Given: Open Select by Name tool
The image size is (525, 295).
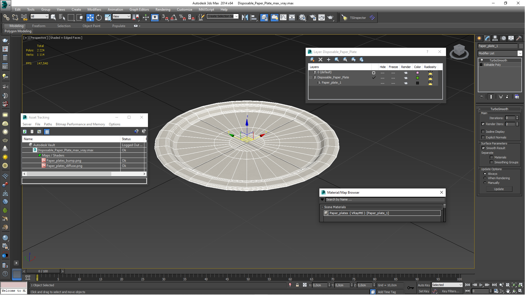Looking at the screenshot, I should 62,17.
